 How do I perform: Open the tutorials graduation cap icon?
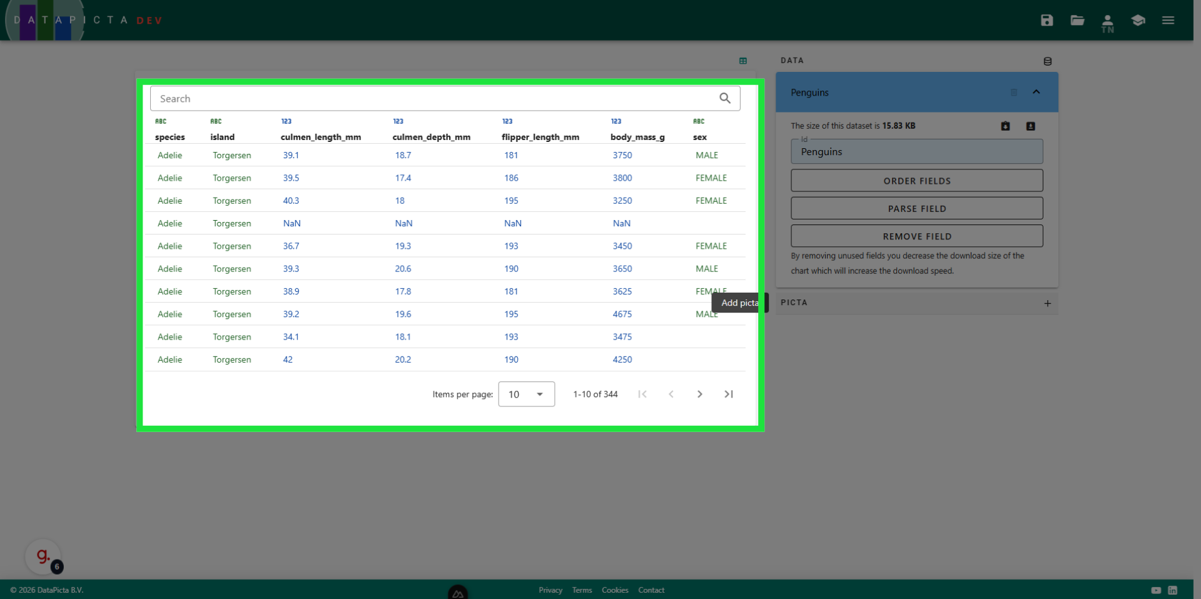[1138, 20]
